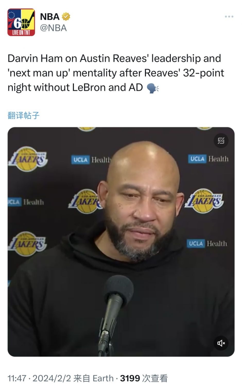This screenshot has height=384, width=242.
Task: Toggle closed captions on the video
Action: point(221,141)
